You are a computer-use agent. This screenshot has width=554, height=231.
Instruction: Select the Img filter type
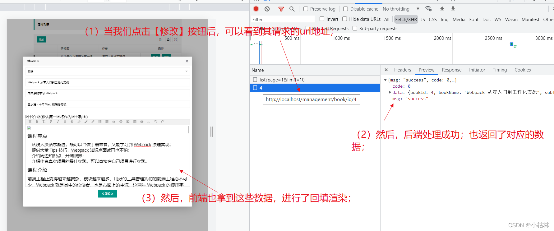click(445, 19)
